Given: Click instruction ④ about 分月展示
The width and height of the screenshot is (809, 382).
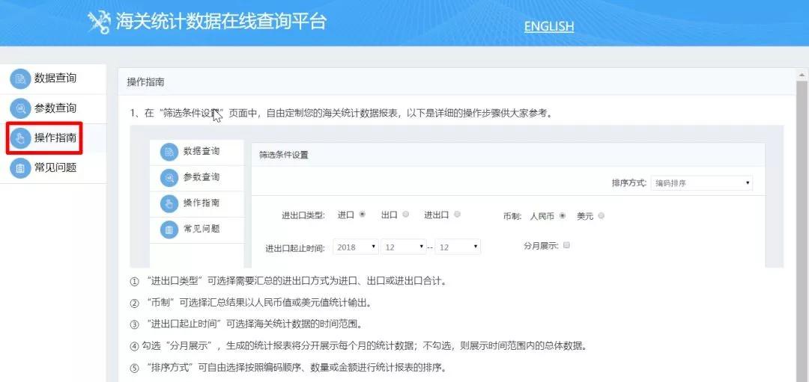Looking at the screenshot, I should click(x=358, y=346).
